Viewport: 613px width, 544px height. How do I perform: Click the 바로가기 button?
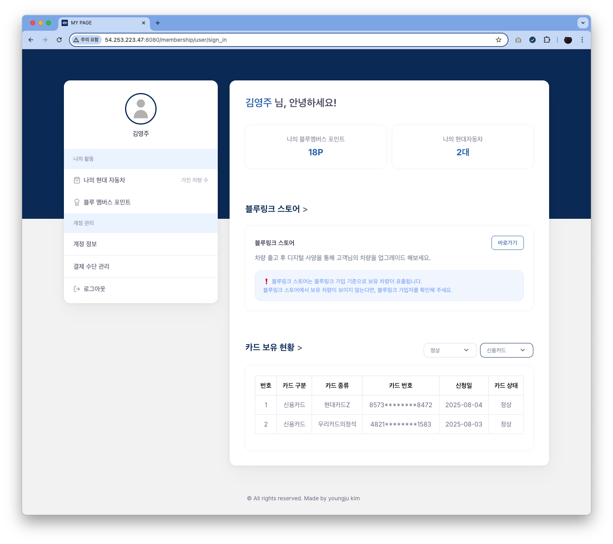pos(508,243)
